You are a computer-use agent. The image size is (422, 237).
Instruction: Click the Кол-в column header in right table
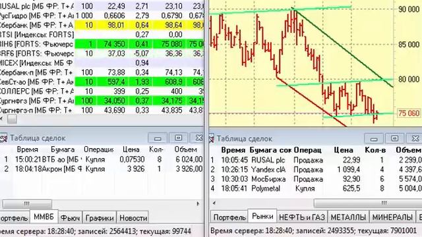[375, 150]
